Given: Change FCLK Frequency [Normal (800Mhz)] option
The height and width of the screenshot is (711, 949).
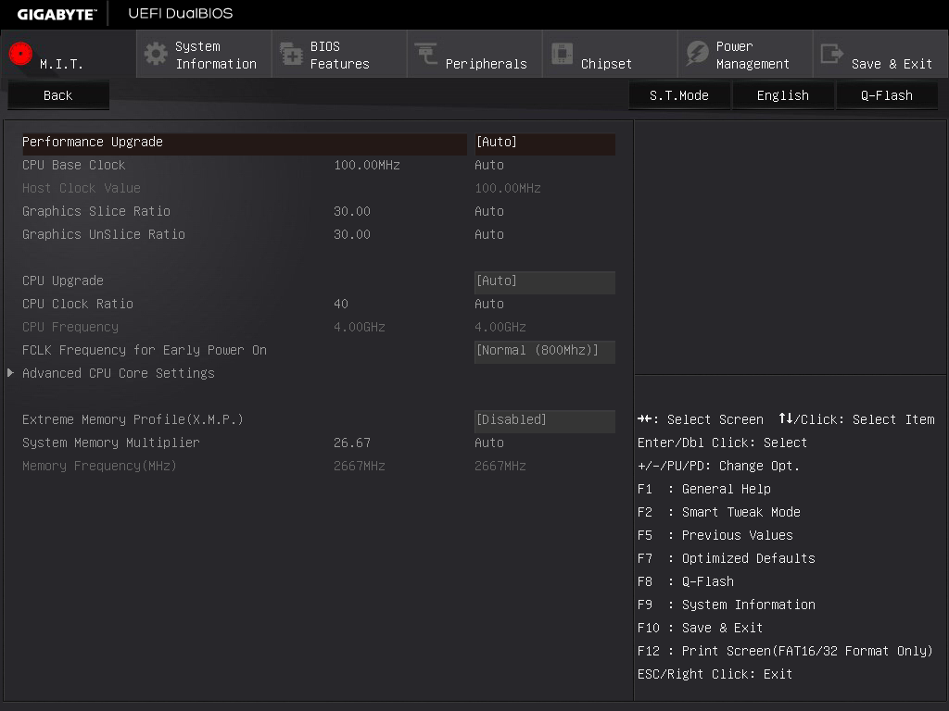Looking at the screenshot, I should (545, 351).
